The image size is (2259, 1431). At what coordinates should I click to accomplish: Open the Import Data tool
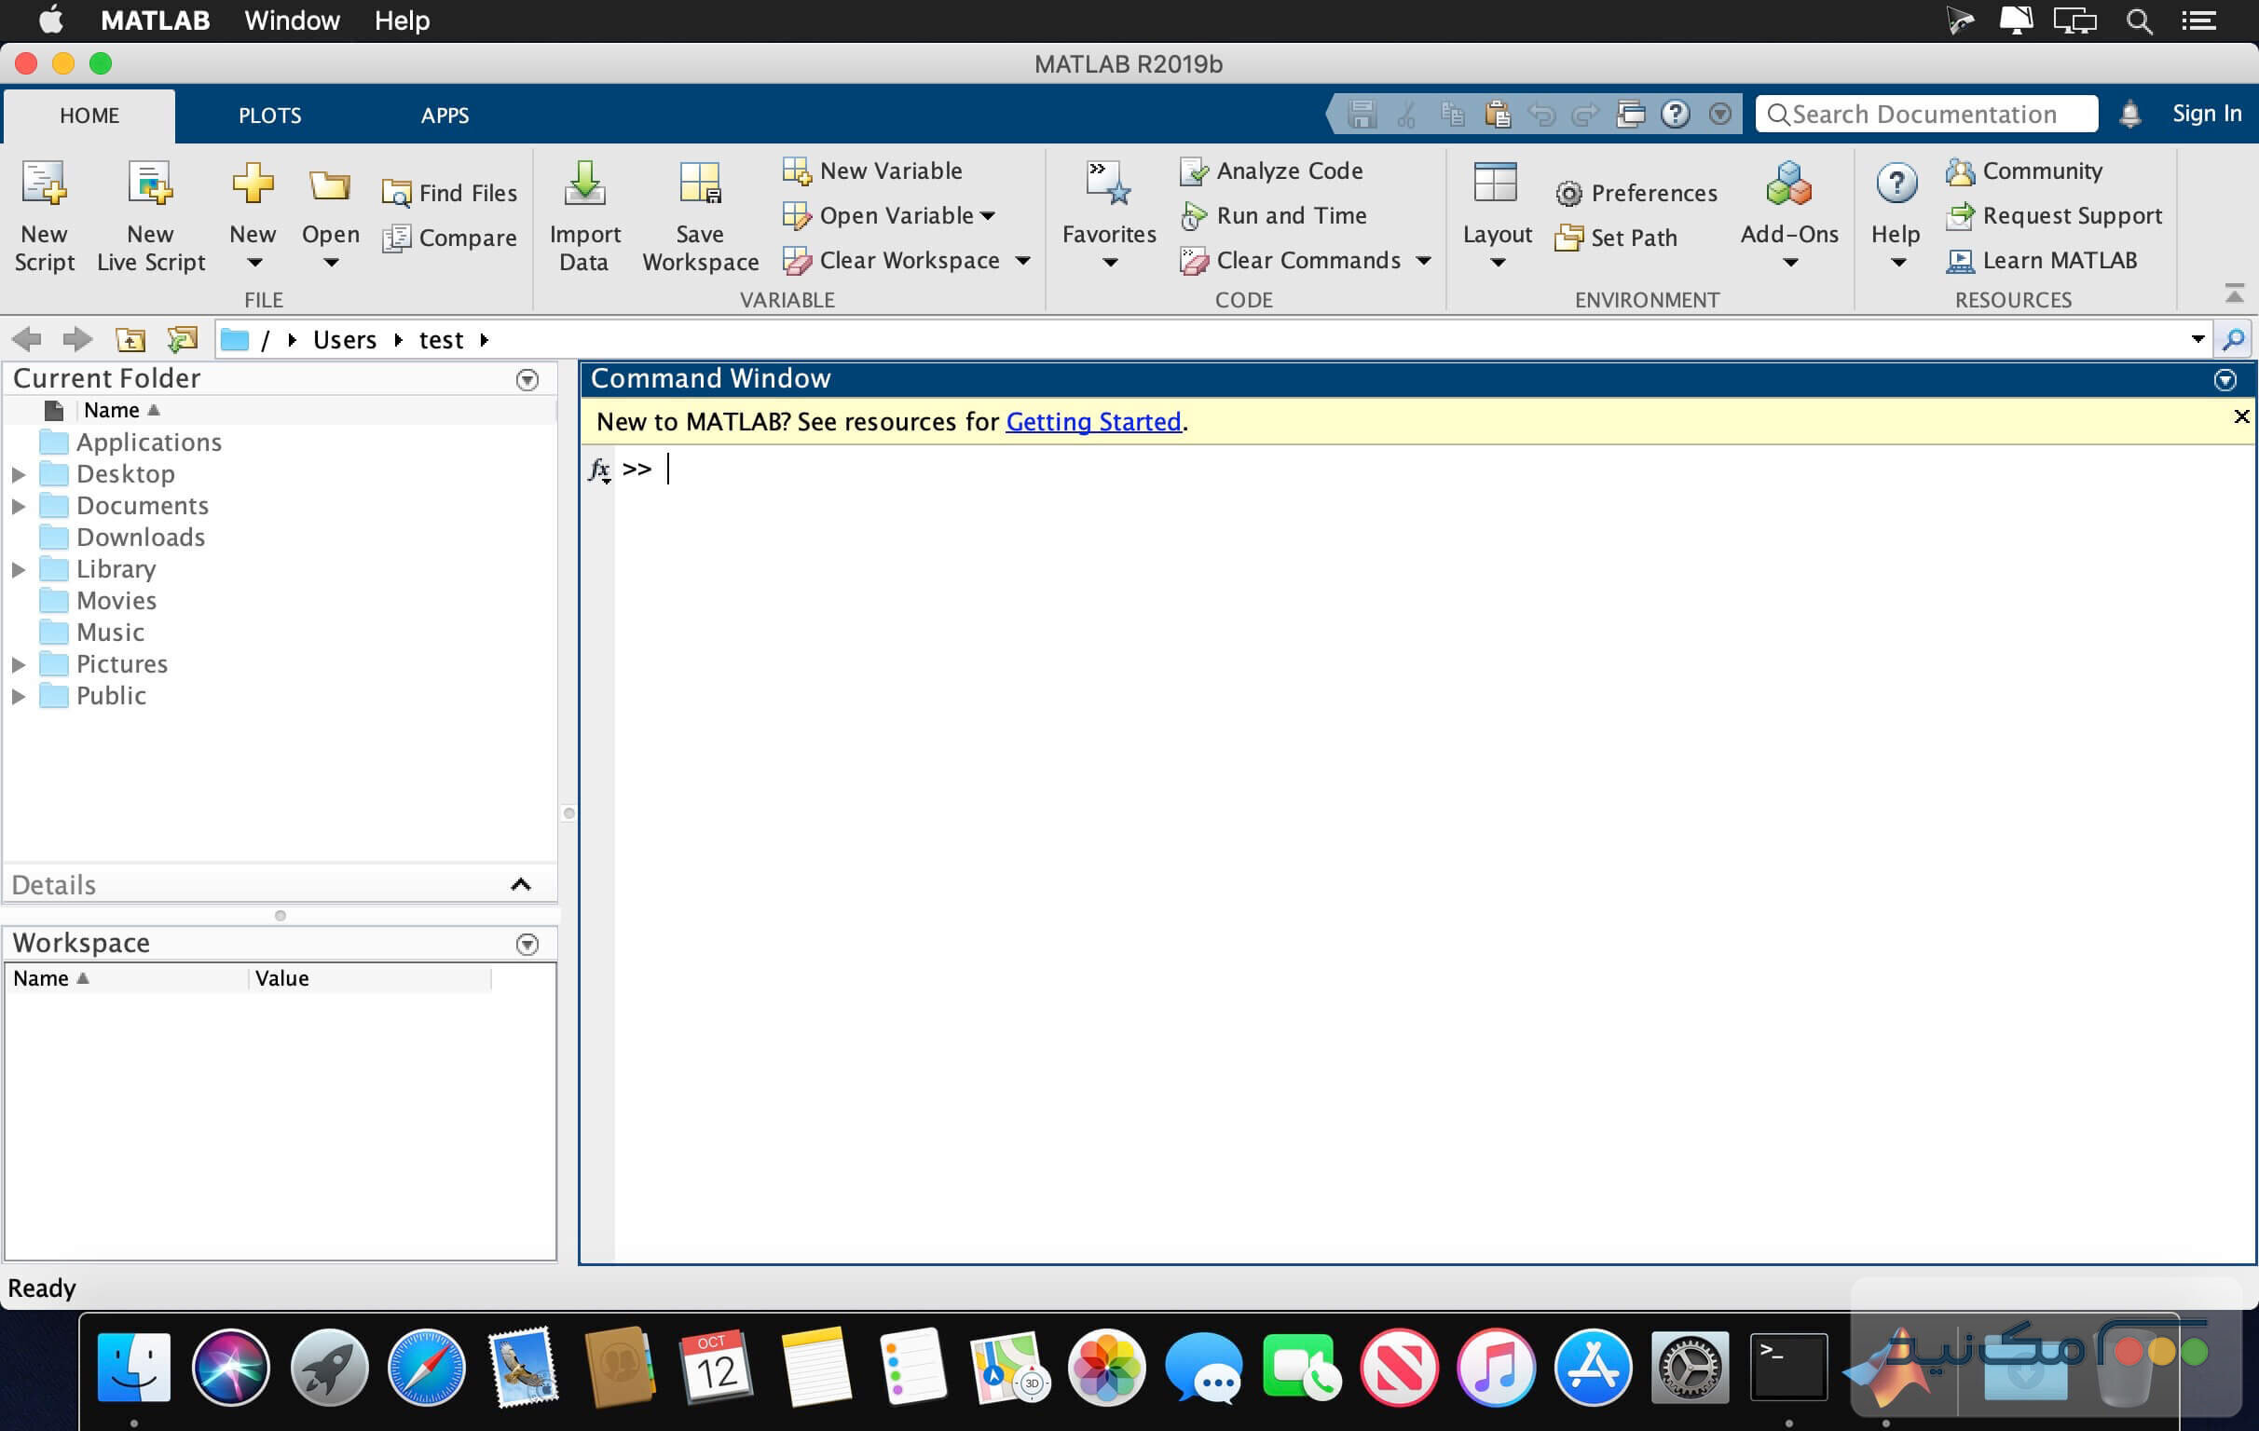[583, 216]
